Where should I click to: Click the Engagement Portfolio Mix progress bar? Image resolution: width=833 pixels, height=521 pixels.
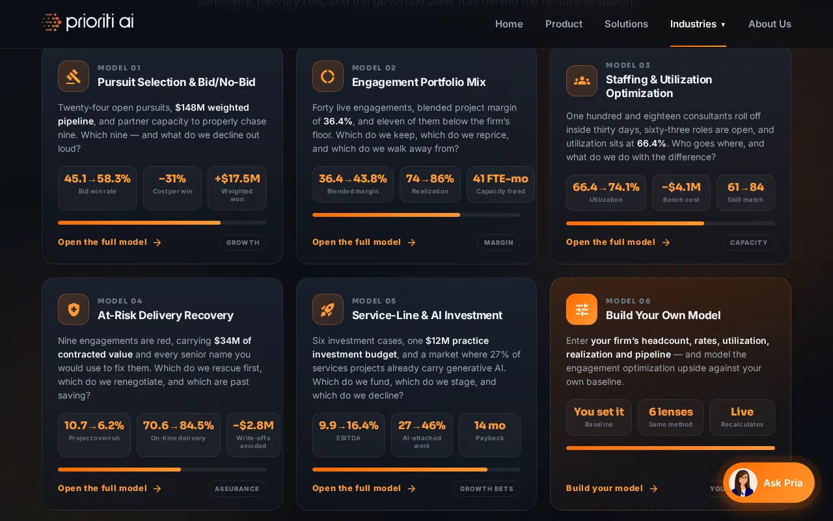[416, 215]
